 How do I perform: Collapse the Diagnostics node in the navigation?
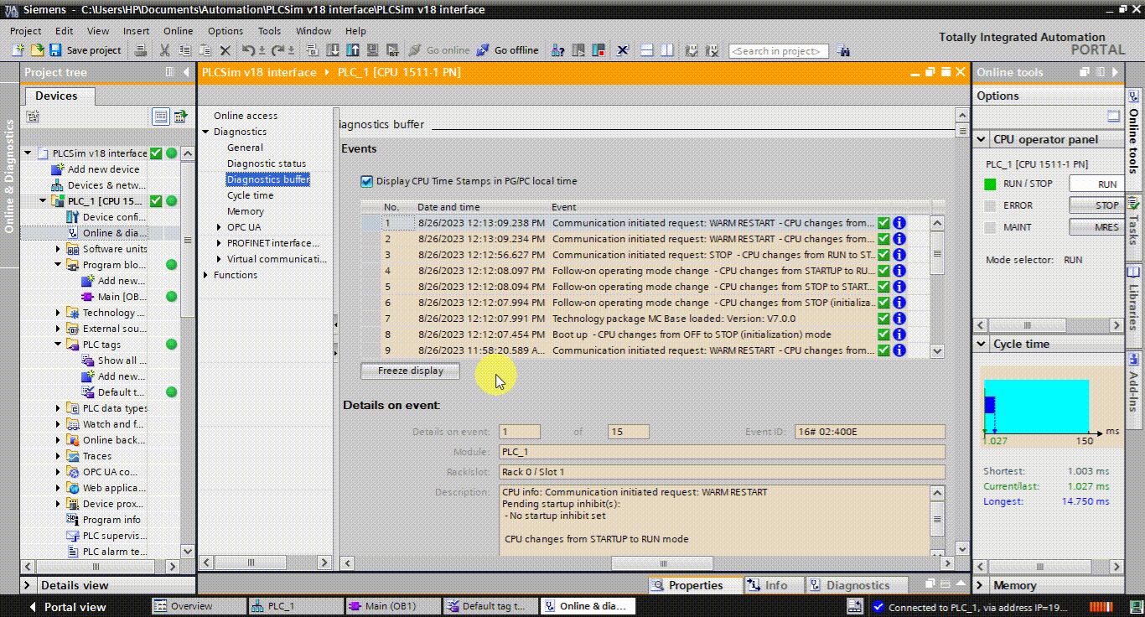pos(205,131)
